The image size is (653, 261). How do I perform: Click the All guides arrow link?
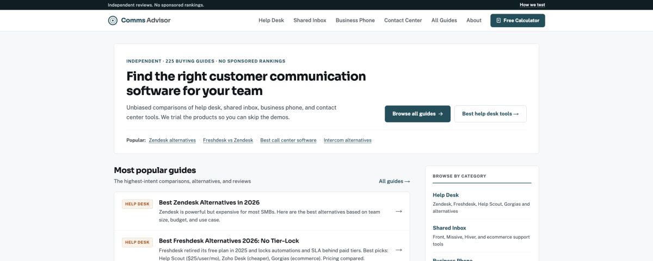(x=395, y=181)
